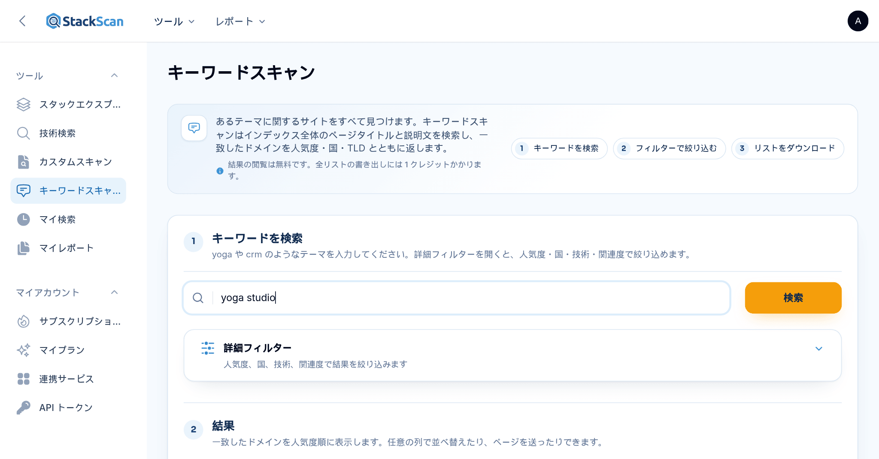Image resolution: width=879 pixels, height=459 pixels.
Task: Open API トークン in sidebar
Action: [x=68, y=408]
